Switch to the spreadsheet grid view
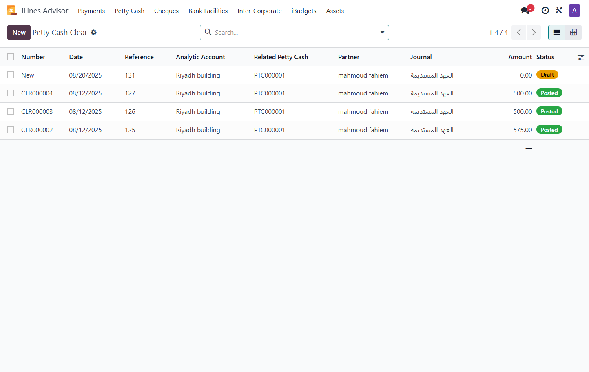The width and height of the screenshot is (589, 372). click(x=573, y=32)
